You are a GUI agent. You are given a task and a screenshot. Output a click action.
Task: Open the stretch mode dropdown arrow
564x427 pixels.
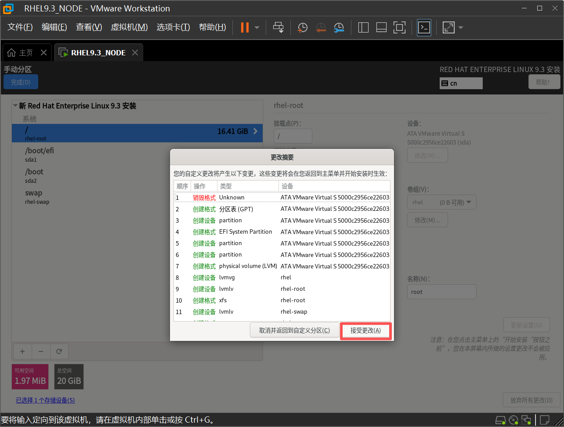tap(461, 28)
